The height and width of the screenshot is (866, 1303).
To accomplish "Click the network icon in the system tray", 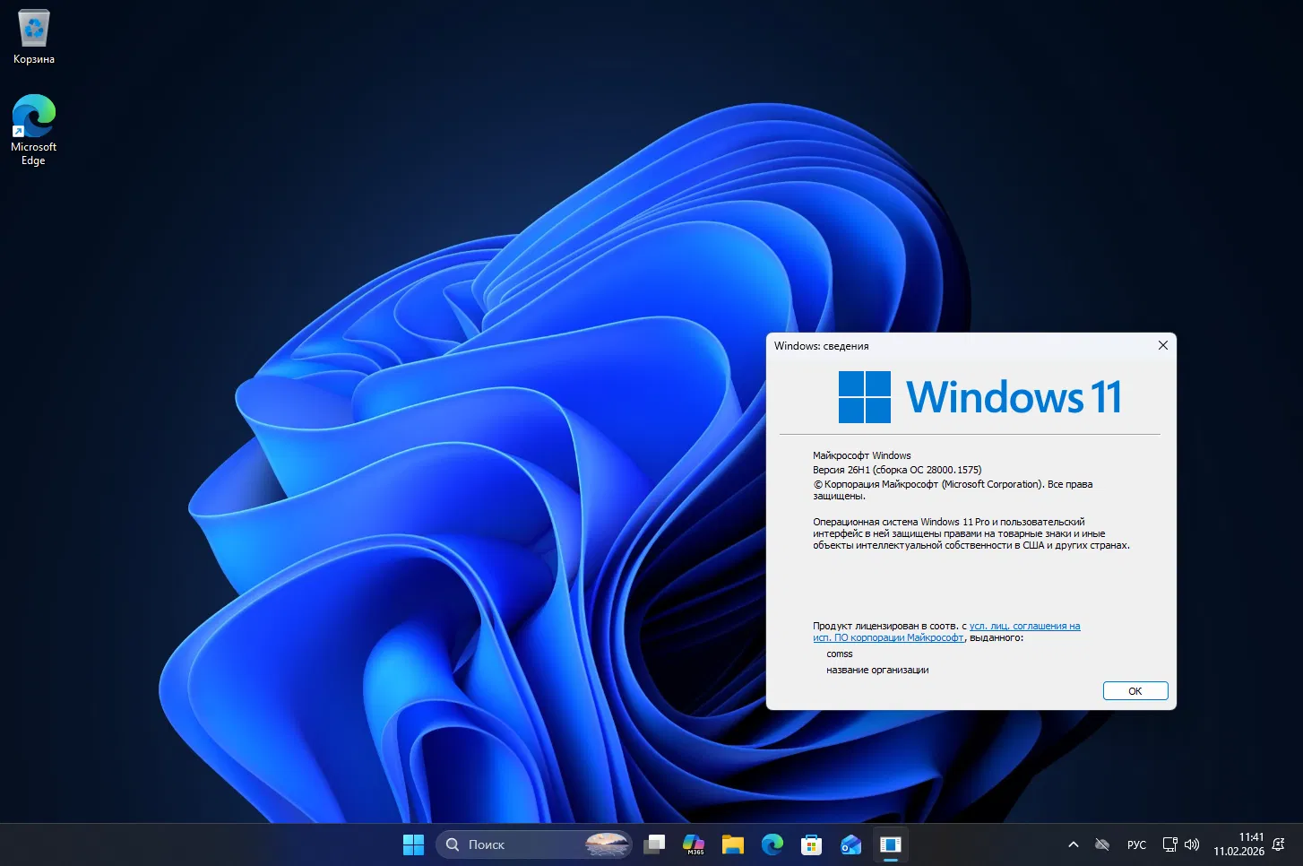I will 1169,844.
